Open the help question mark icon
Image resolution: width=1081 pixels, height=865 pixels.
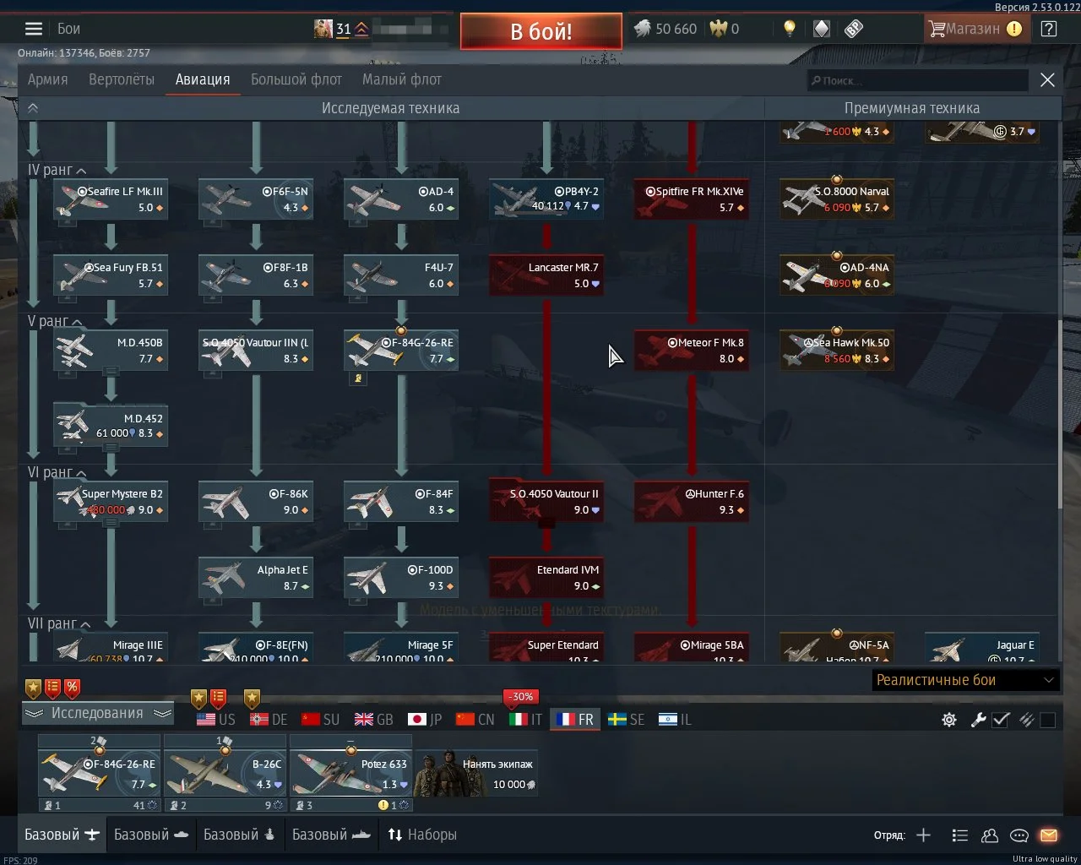[1049, 29]
